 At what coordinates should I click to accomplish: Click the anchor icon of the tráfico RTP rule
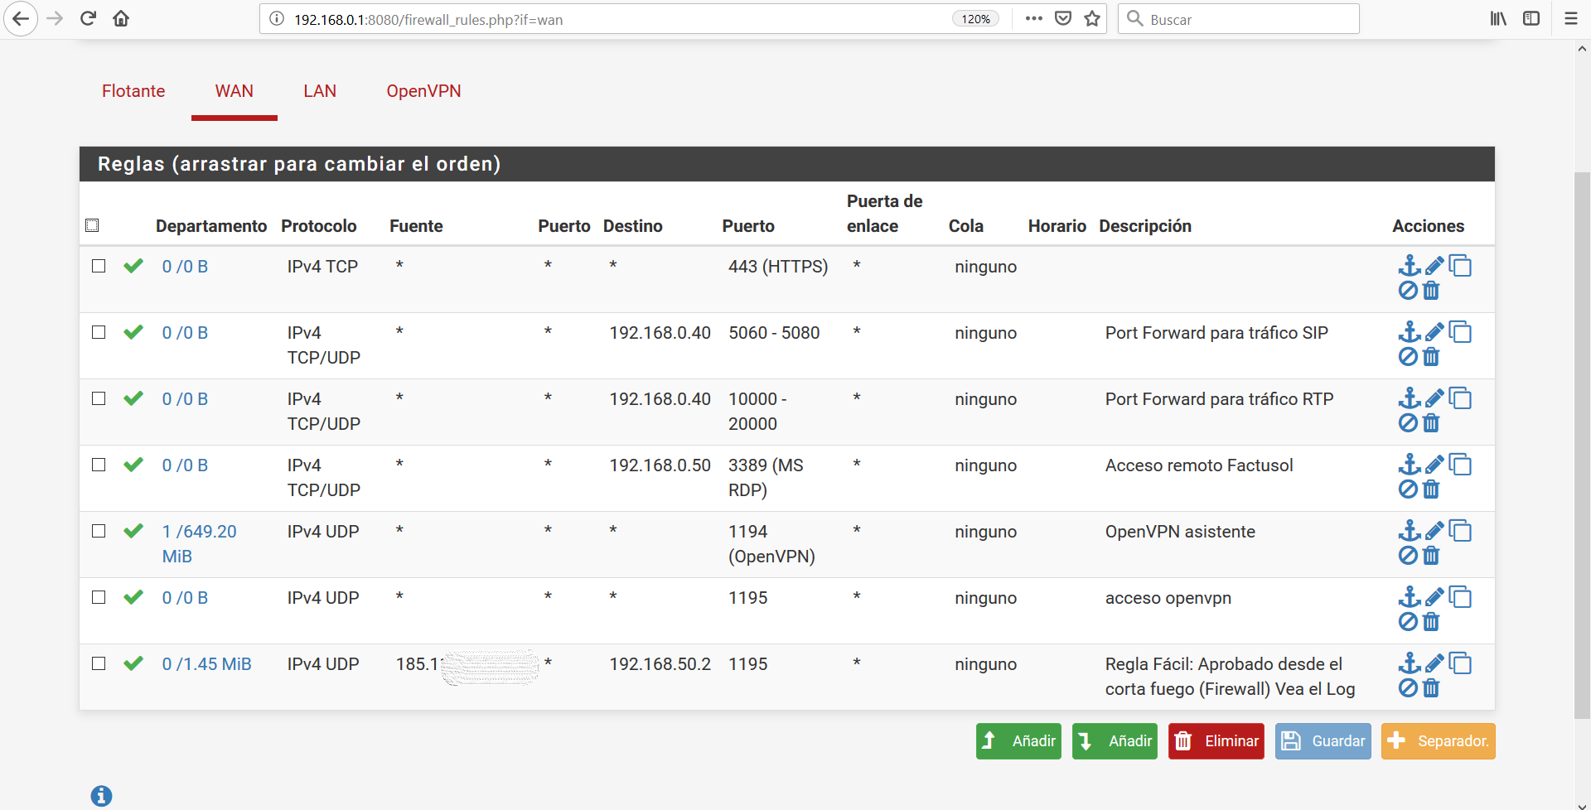1409,398
